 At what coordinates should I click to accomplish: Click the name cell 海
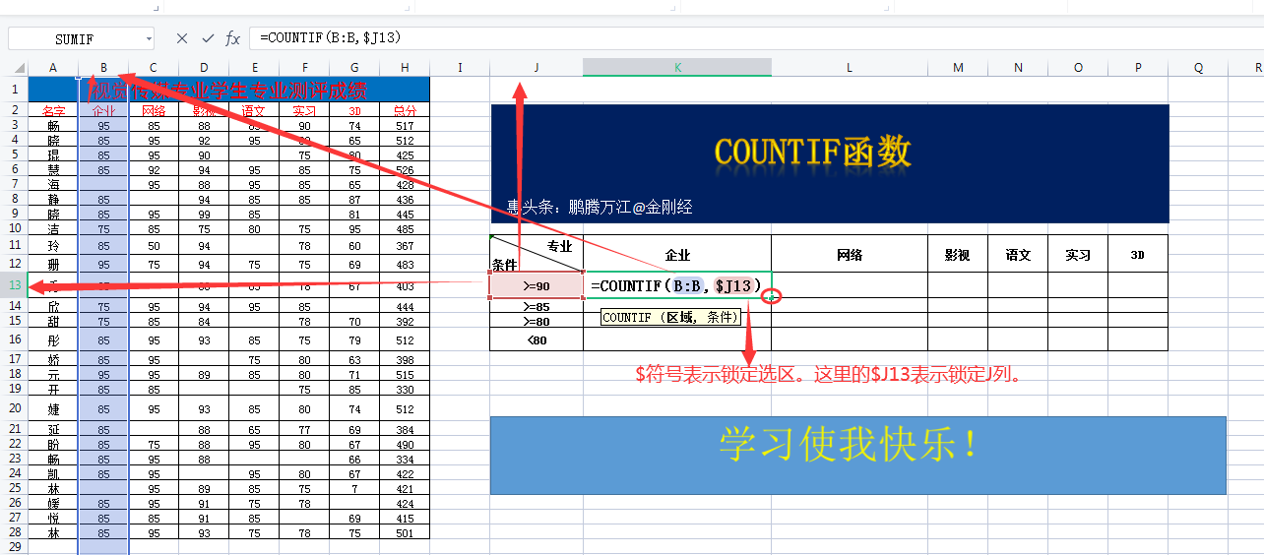53,185
